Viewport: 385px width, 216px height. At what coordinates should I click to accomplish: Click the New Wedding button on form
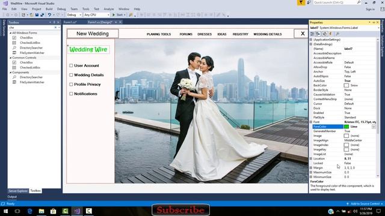point(93,34)
